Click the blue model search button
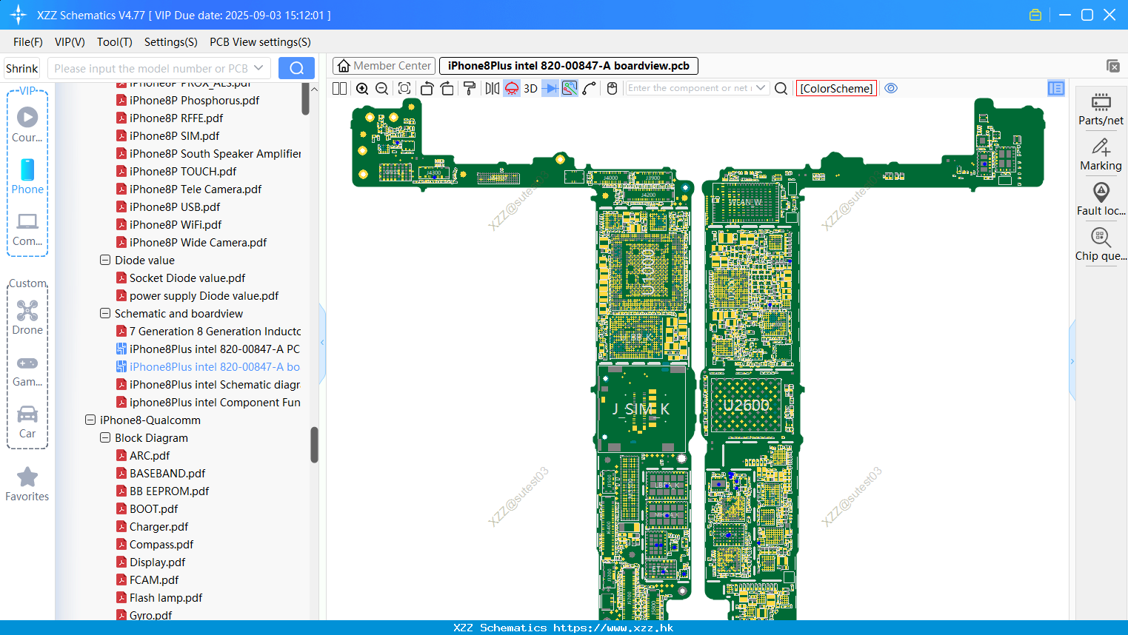Image resolution: width=1128 pixels, height=635 pixels. click(296, 68)
